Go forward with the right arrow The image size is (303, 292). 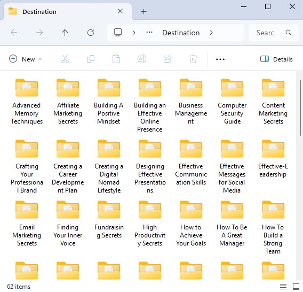(39, 33)
